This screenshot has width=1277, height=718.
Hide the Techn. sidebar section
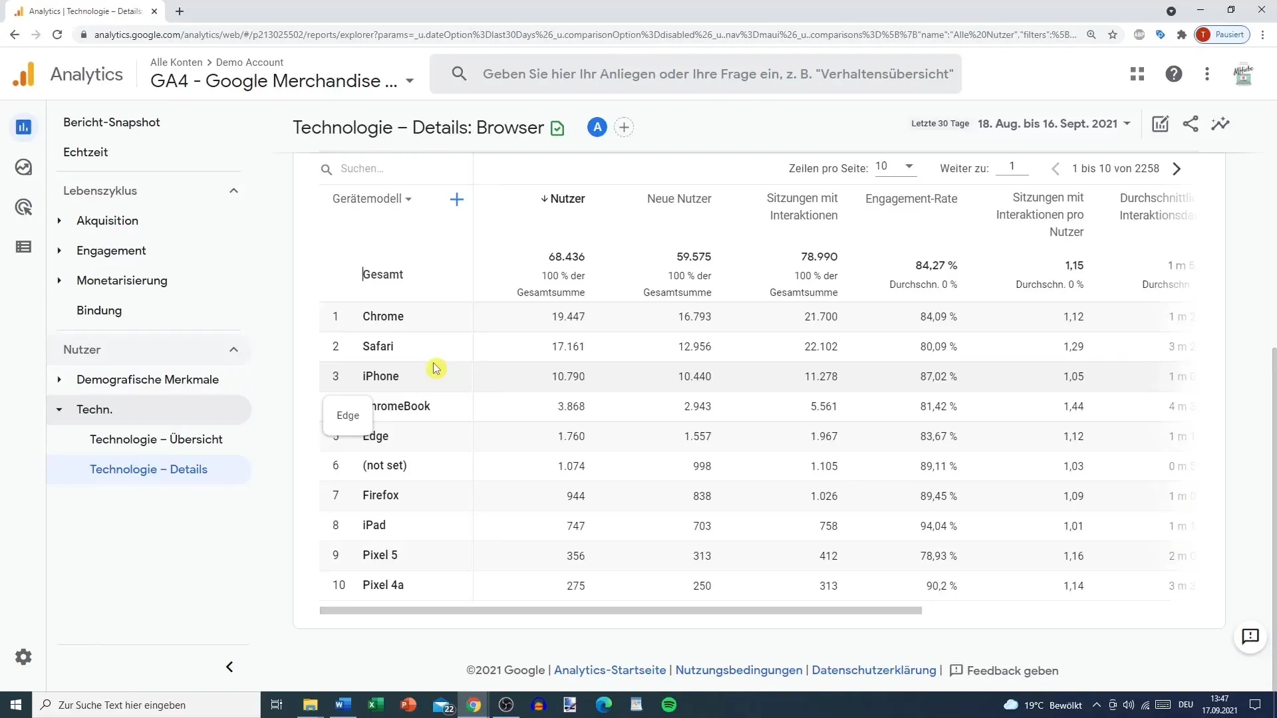pyautogui.click(x=59, y=410)
